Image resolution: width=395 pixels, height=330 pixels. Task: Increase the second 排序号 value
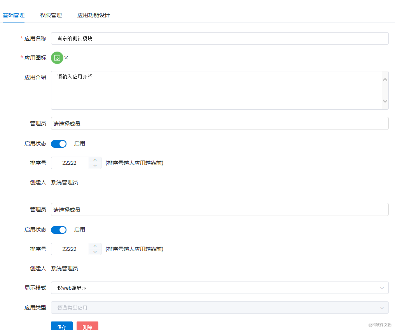95,246
